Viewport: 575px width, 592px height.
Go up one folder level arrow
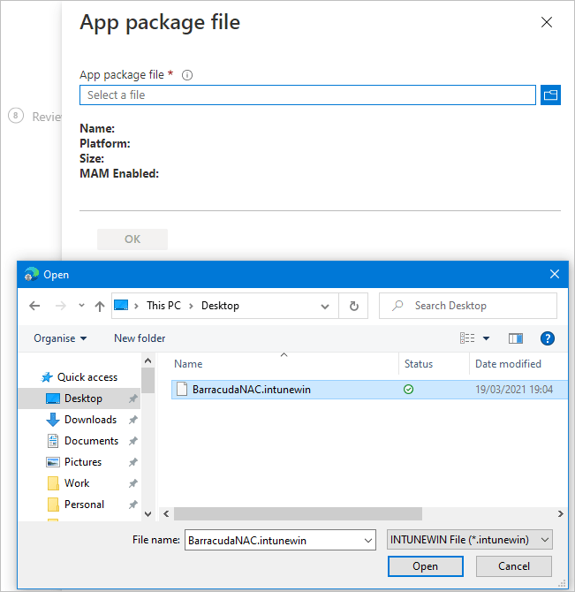point(100,306)
